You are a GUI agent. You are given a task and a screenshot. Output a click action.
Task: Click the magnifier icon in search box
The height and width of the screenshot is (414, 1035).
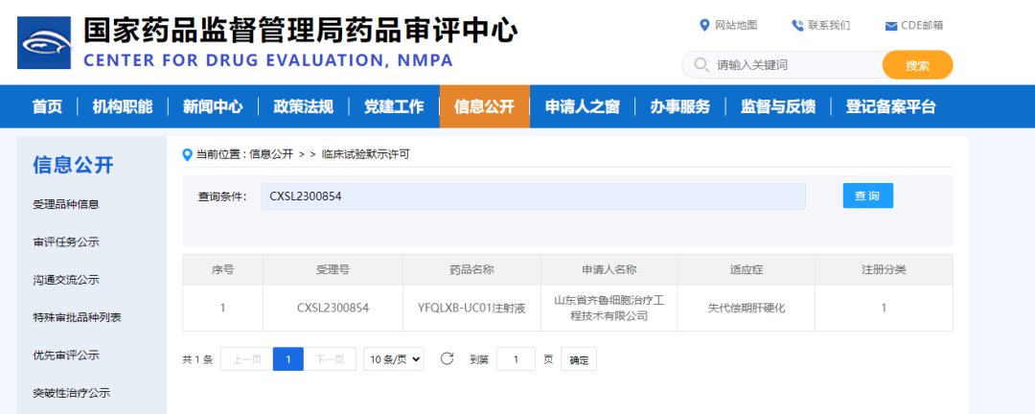point(700,65)
